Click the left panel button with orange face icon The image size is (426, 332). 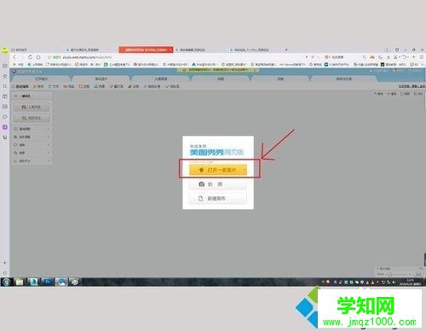click(32, 108)
